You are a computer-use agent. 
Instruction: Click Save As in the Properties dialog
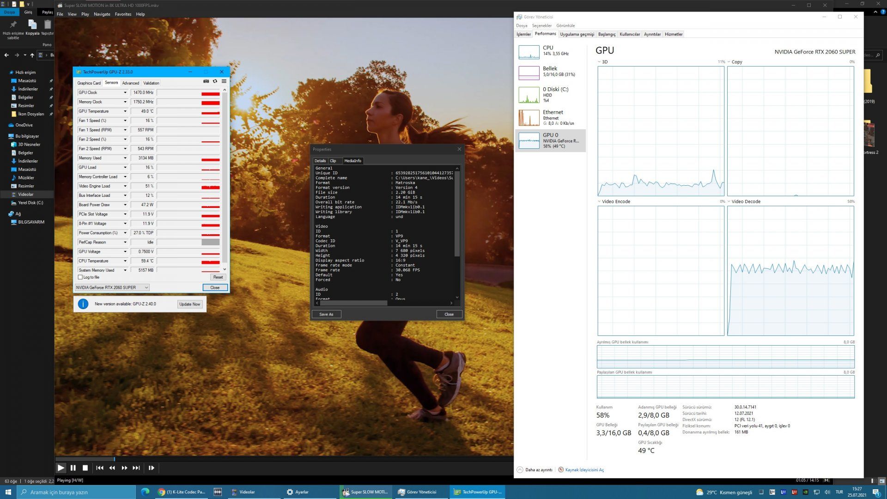pos(326,314)
